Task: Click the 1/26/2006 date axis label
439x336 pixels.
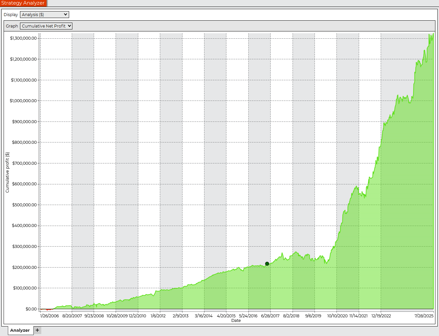Action: 49,316
